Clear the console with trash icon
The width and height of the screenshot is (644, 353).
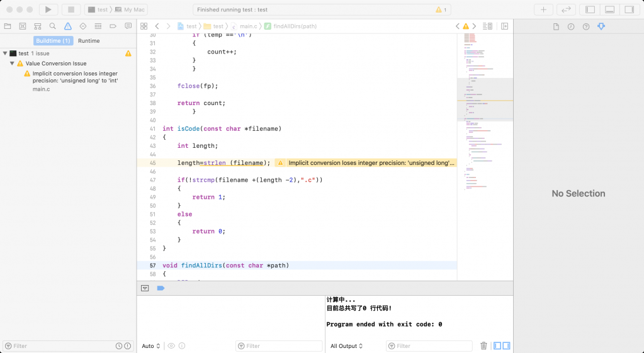pos(483,345)
